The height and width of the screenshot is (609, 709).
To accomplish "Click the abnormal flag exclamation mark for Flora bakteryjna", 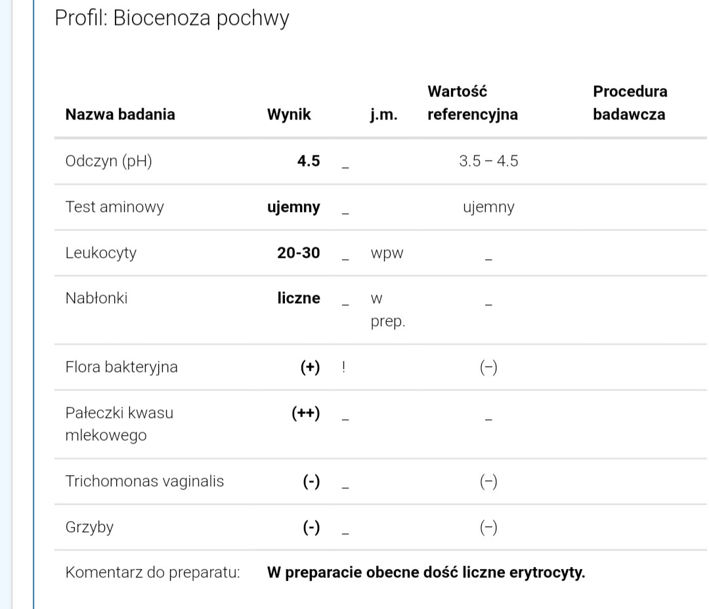I will tap(344, 367).
